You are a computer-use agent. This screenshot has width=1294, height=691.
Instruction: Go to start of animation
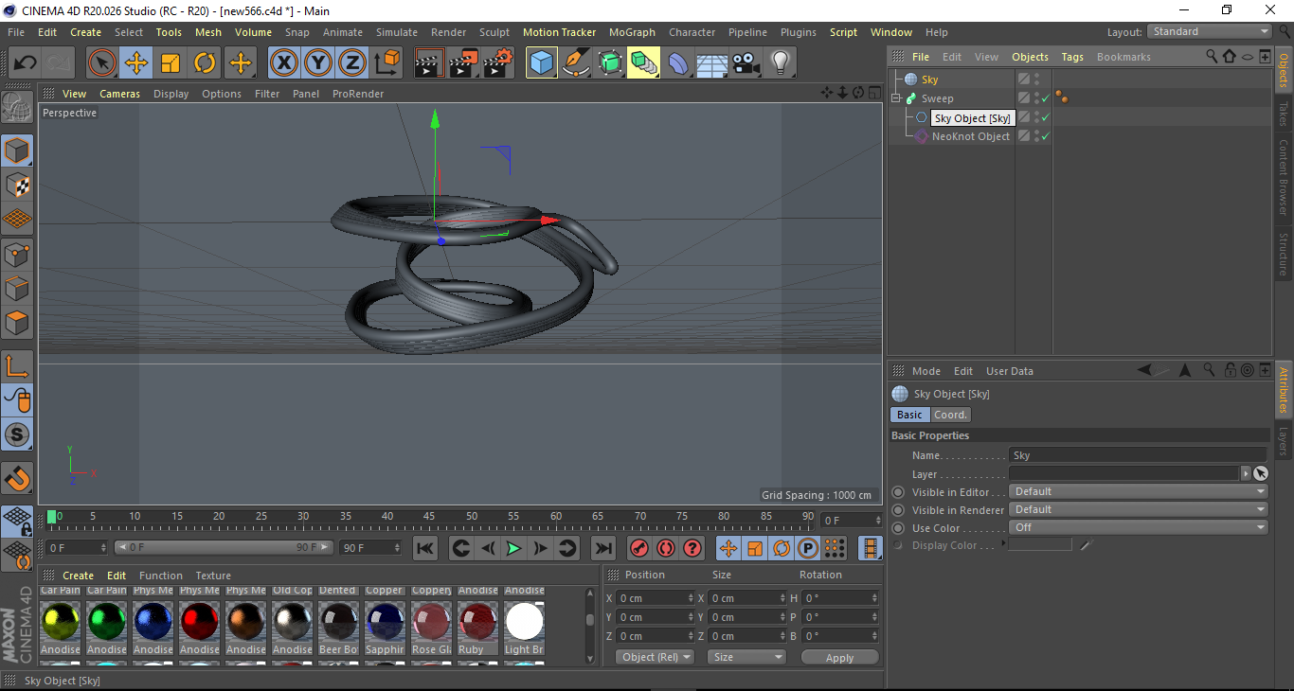(425, 547)
